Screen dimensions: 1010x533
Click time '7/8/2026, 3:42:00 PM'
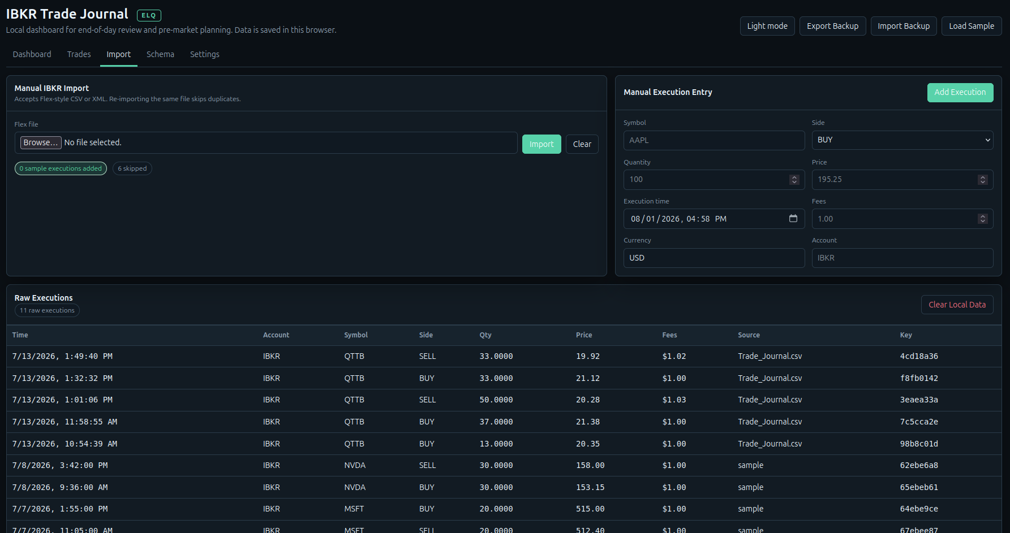point(60,465)
